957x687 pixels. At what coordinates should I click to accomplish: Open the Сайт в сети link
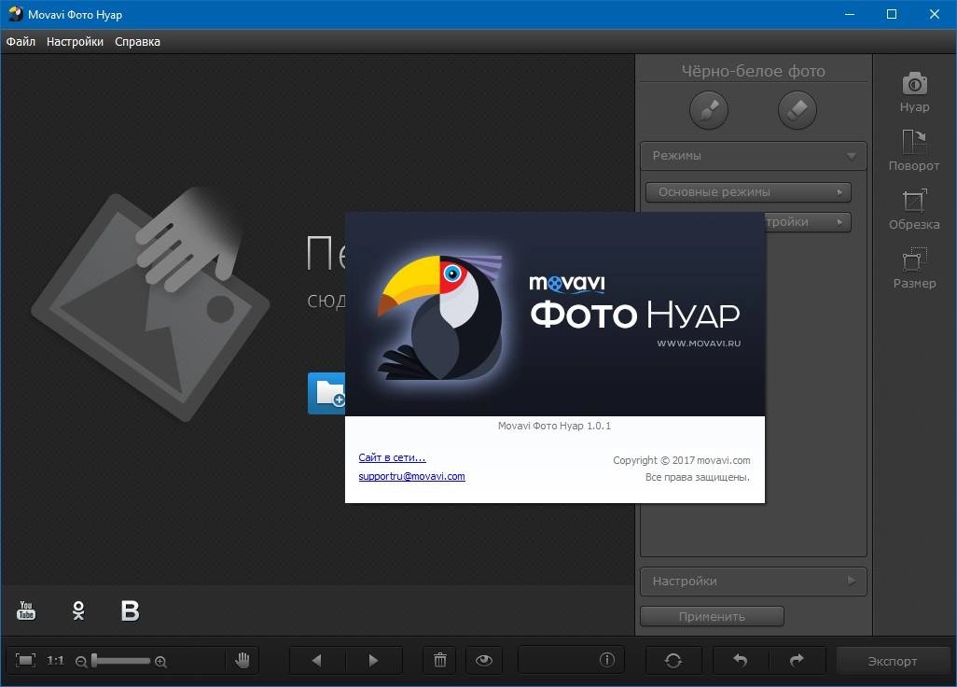pyautogui.click(x=392, y=457)
